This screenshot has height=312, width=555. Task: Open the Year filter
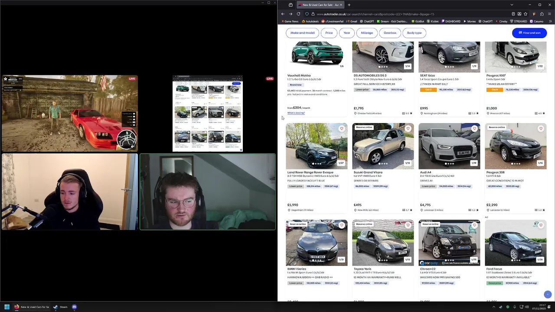coord(347,33)
